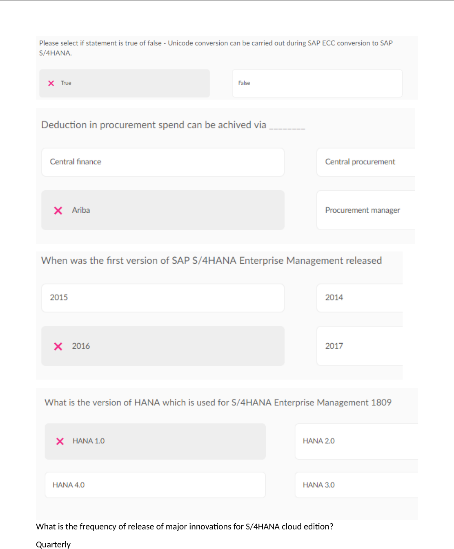Select the False answer option
The image size is (454, 549).
317,83
